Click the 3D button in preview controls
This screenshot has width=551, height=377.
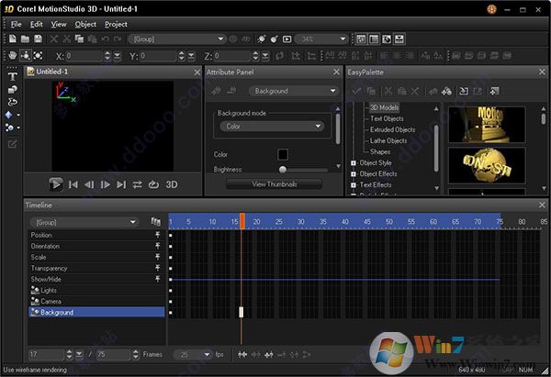coord(172,184)
